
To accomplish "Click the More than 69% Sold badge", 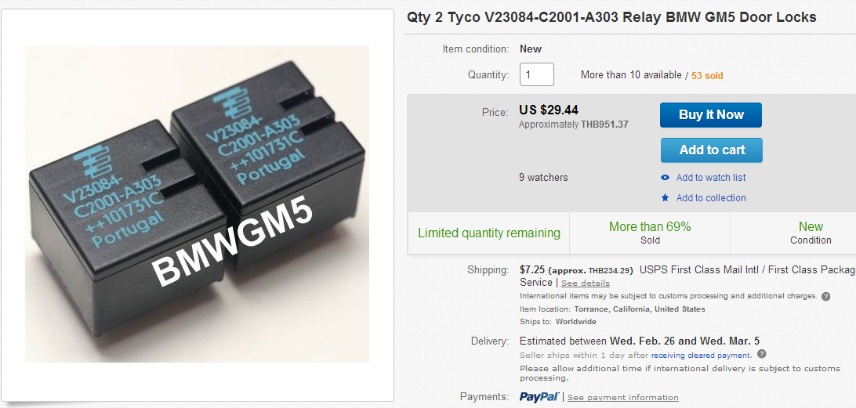I will tap(650, 233).
